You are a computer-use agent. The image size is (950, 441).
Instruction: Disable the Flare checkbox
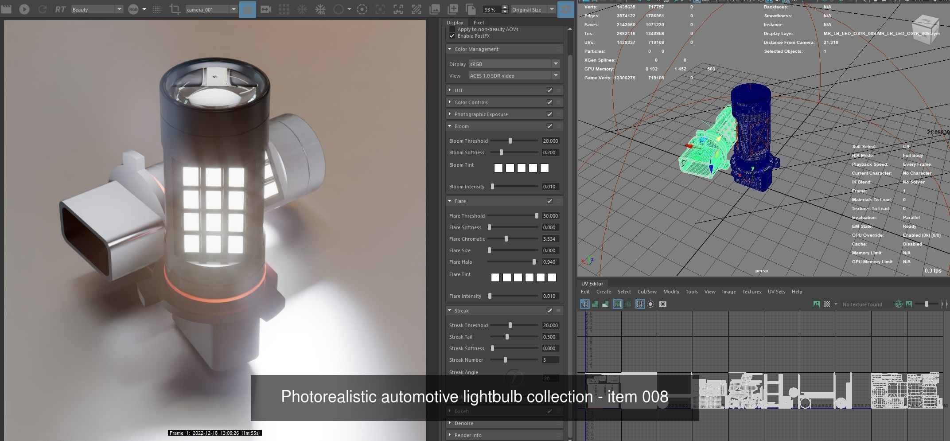[549, 201]
